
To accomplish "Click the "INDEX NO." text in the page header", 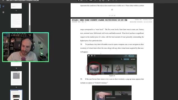I will tap(144, 20).
